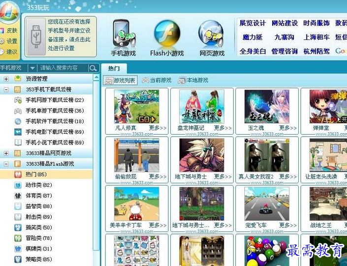
Task: Click the 动作类 category icon
Action: [18, 185]
